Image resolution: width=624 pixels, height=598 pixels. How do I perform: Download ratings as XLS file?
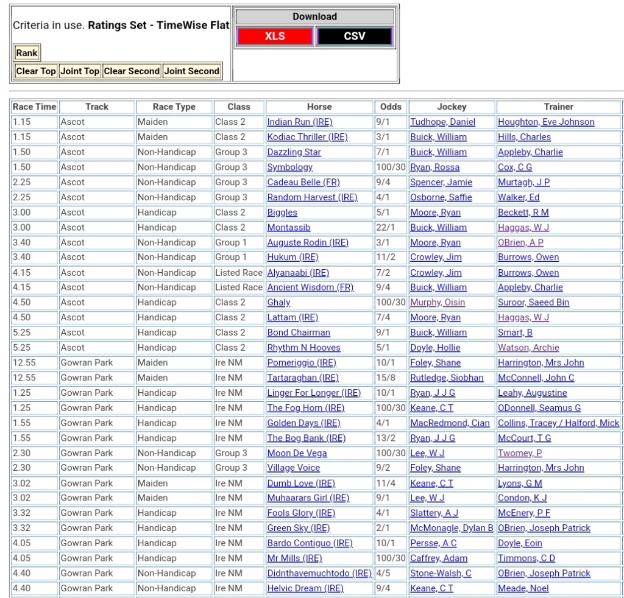point(274,37)
